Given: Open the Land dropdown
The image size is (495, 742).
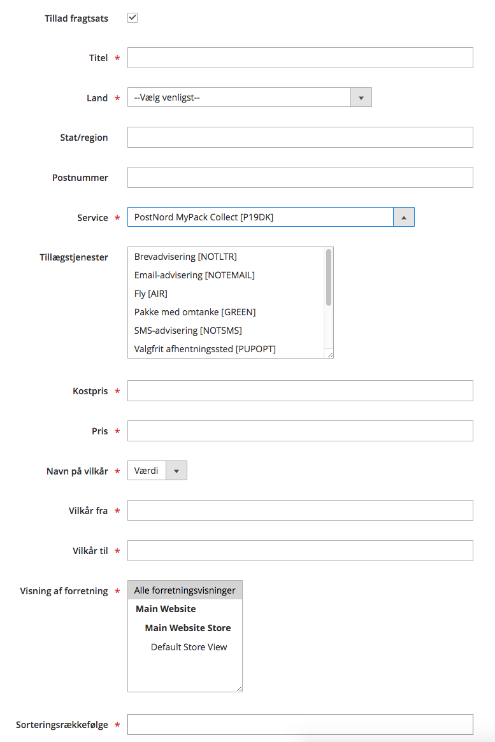Looking at the screenshot, I should [x=249, y=97].
